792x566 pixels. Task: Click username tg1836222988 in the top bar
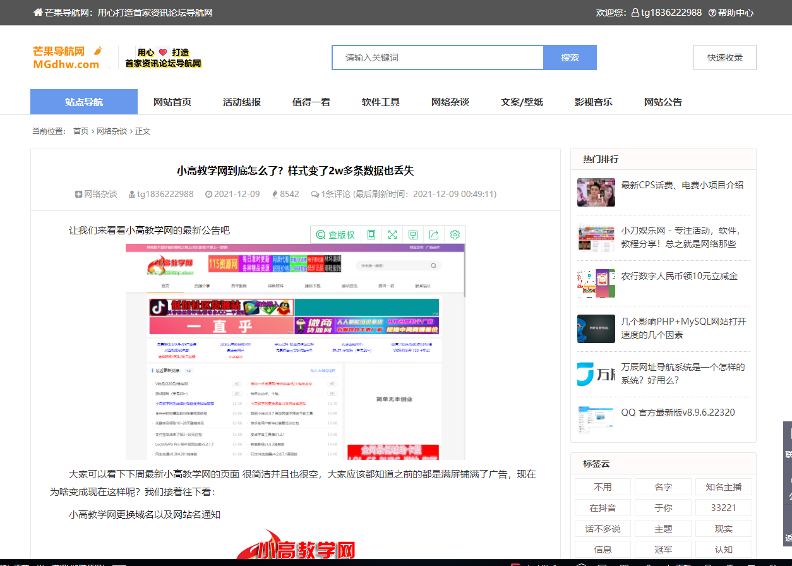[x=671, y=13]
